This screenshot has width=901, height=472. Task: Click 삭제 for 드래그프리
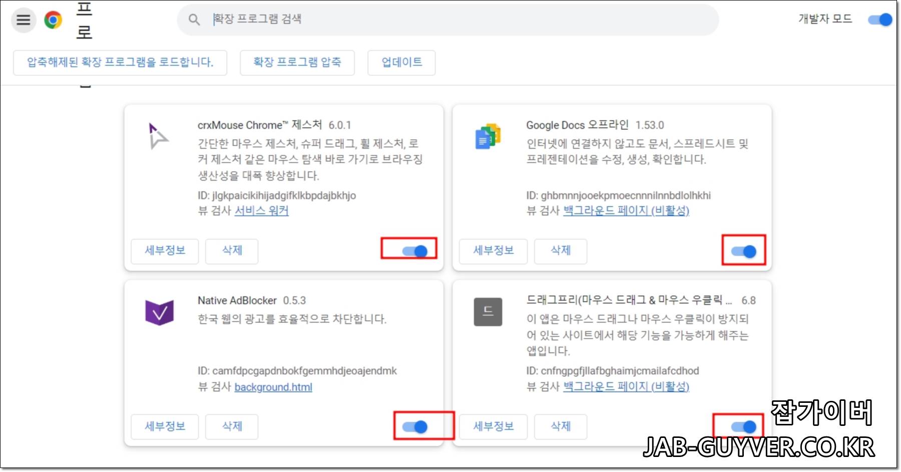click(561, 426)
